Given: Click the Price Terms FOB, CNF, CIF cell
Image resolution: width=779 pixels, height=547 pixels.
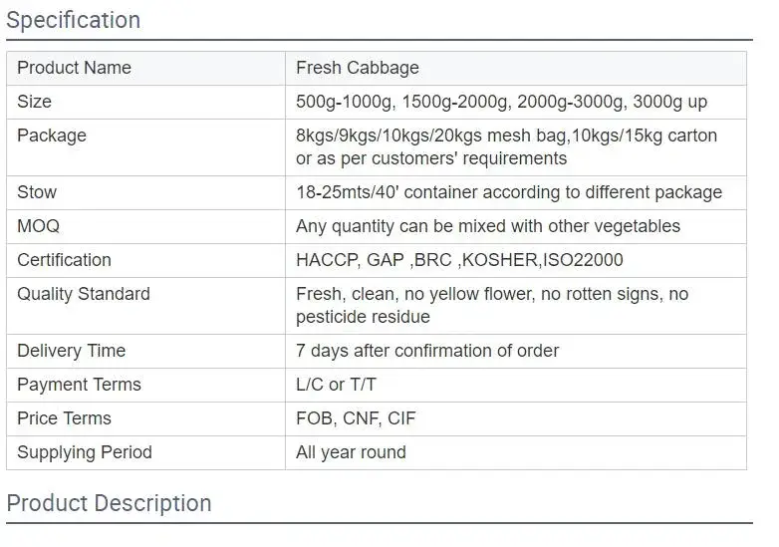Looking at the screenshot, I should point(516,418).
